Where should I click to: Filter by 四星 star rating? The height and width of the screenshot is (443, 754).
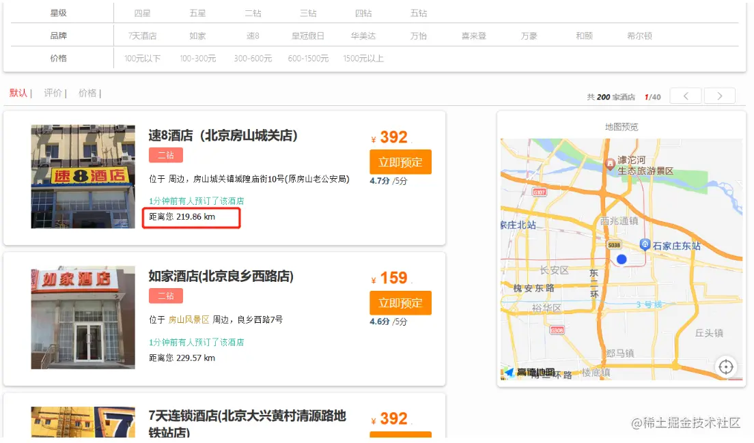tap(142, 14)
